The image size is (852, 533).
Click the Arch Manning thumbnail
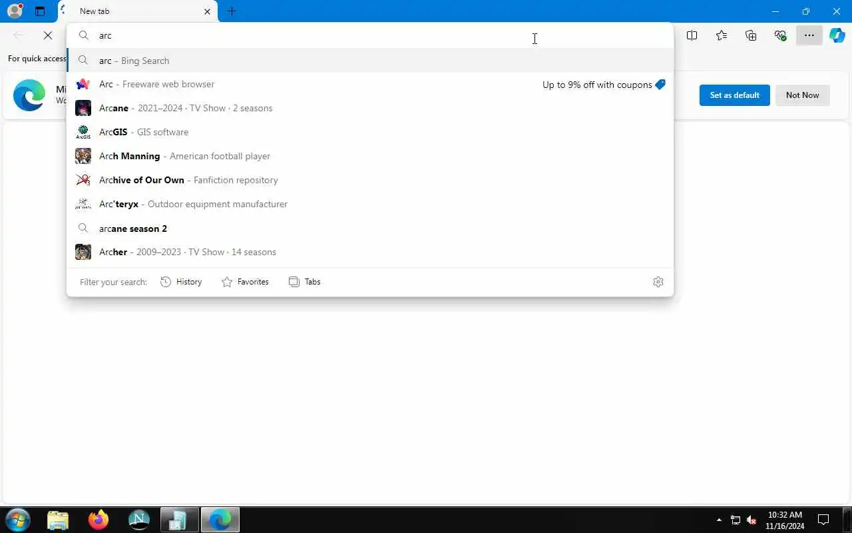coord(83,156)
